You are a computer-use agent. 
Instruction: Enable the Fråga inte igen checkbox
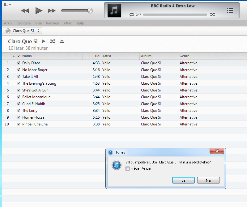[127, 168]
